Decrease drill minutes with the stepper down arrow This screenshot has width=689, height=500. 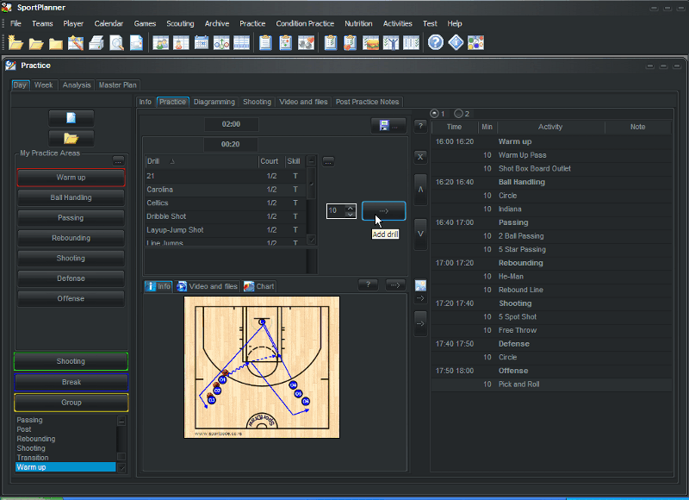click(x=351, y=214)
